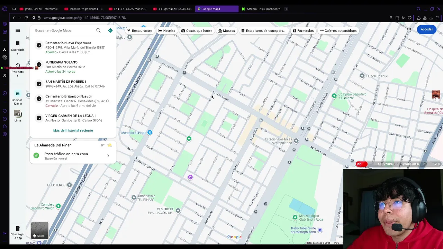This screenshot has width=443, height=249.
Task: Open directions with the blue diamond icon
Action: (110, 30)
